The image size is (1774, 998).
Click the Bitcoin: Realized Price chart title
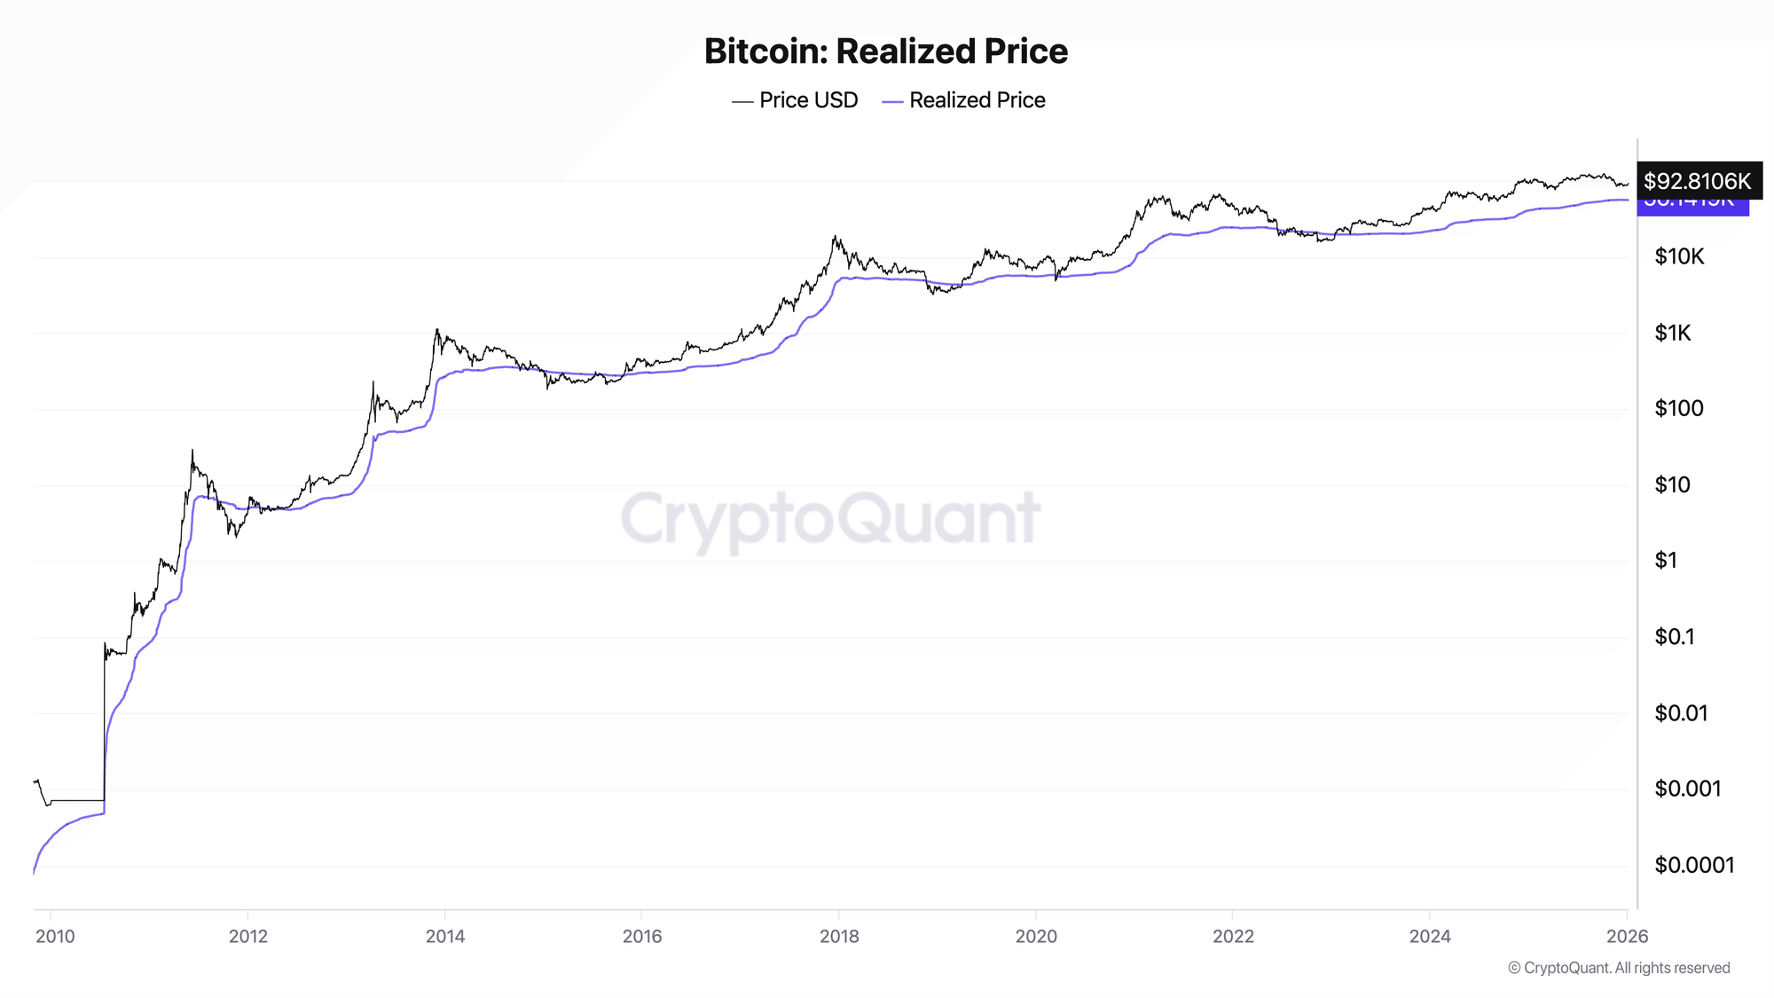(886, 51)
